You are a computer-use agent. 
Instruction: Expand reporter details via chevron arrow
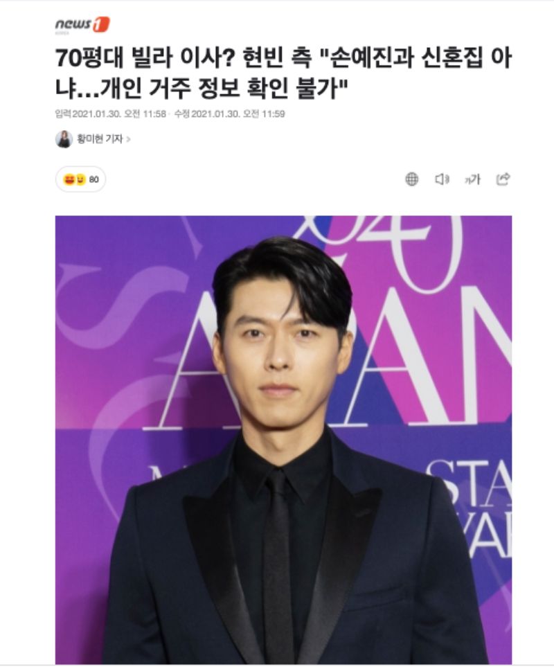128,139
